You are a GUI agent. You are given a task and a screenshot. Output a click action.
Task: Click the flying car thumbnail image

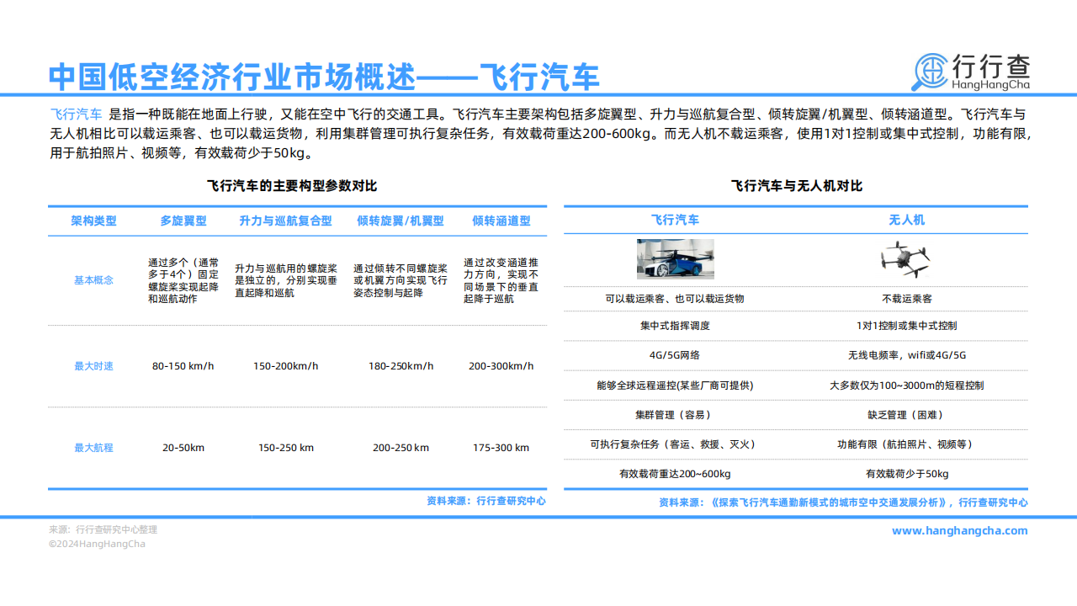675,259
